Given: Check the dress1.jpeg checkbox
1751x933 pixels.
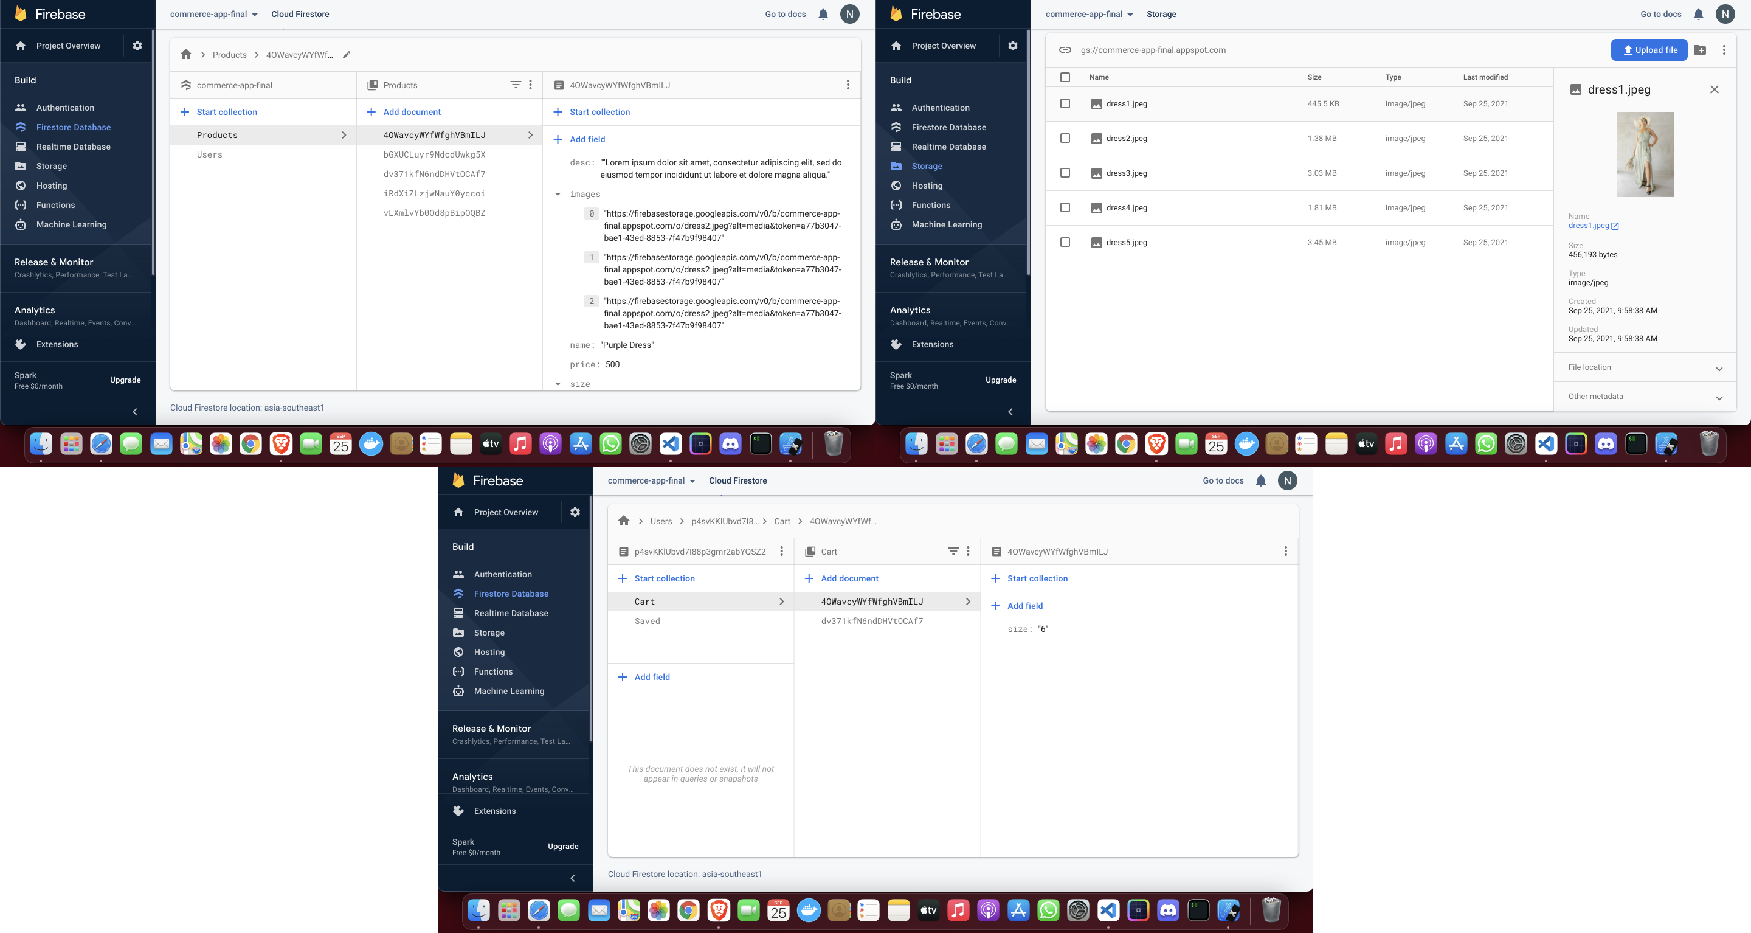Looking at the screenshot, I should [x=1065, y=103].
